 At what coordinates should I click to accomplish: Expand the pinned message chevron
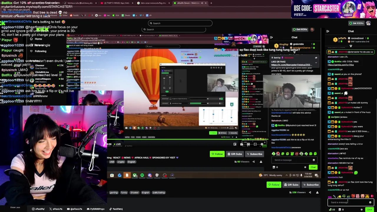tap(316, 62)
